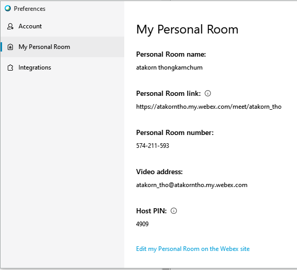Image resolution: width=297 pixels, height=270 pixels.
Task: Click the Personal Room link label
Action: 169,93
